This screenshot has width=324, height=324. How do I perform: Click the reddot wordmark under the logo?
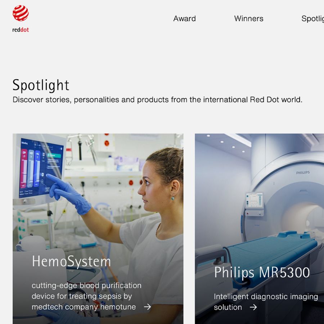[x=21, y=30]
